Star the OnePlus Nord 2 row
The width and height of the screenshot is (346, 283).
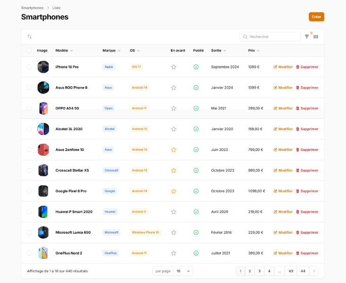coord(174,253)
